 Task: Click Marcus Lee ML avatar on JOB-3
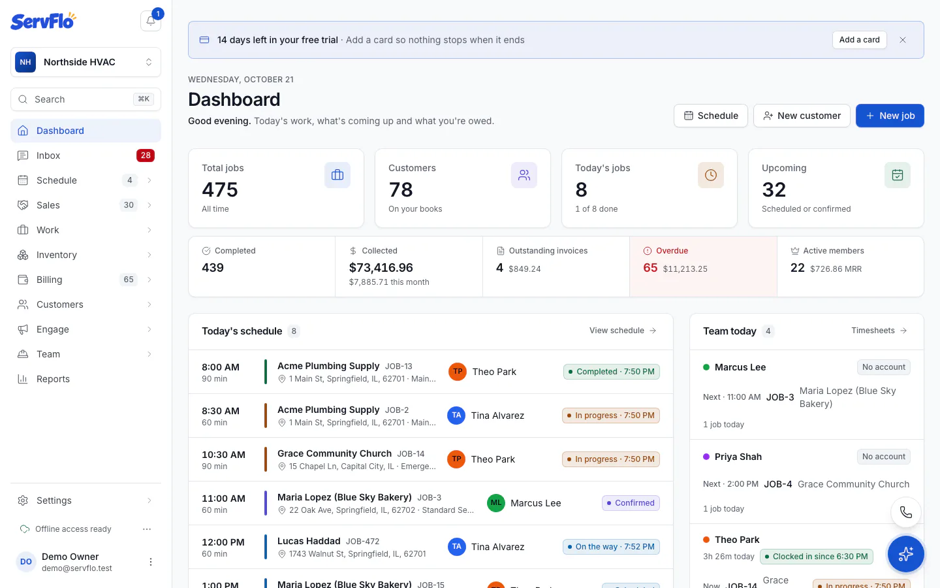click(x=496, y=503)
